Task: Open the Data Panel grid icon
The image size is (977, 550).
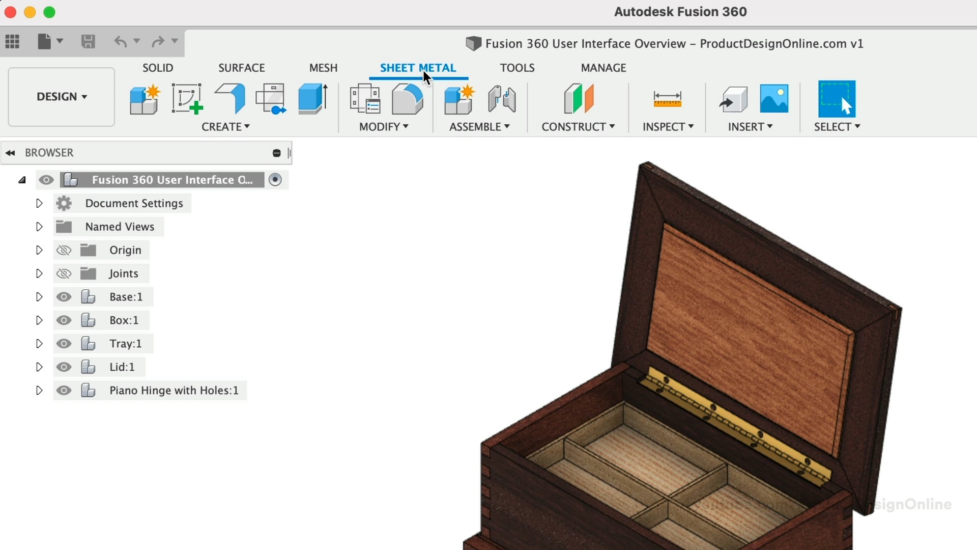Action: coord(12,41)
